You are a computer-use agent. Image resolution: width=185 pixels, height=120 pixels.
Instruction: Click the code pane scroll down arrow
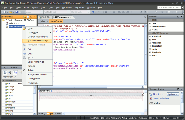(146, 84)
